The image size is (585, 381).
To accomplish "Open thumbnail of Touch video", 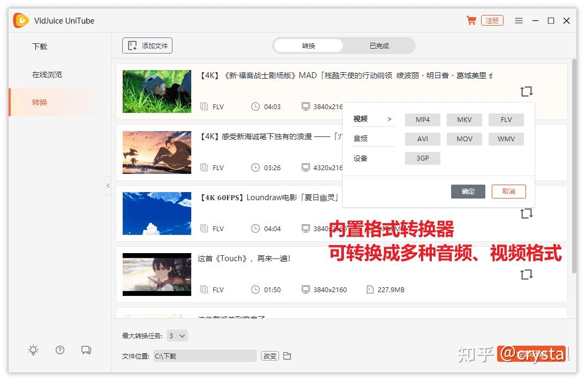I will pyautogui.click(x=156, y=275).
